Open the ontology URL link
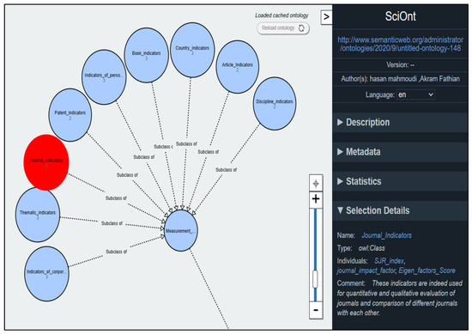This screenshot has height=334, width=472. 401,44
